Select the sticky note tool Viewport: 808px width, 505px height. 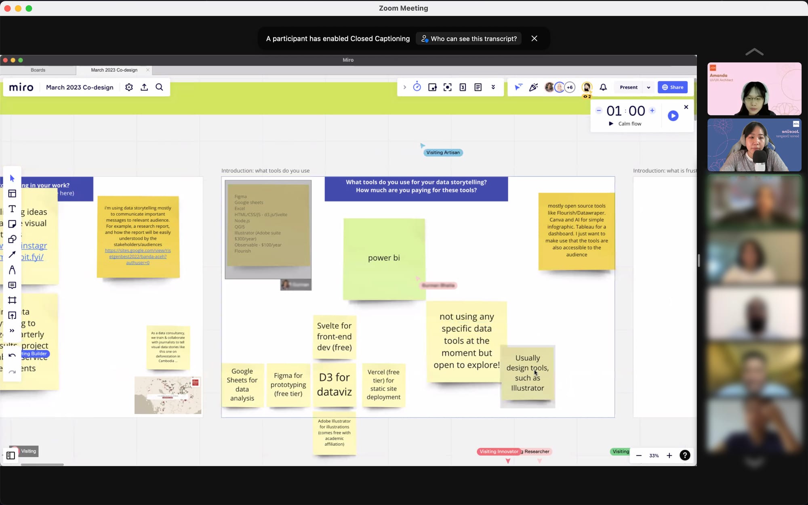coord(12,224)
